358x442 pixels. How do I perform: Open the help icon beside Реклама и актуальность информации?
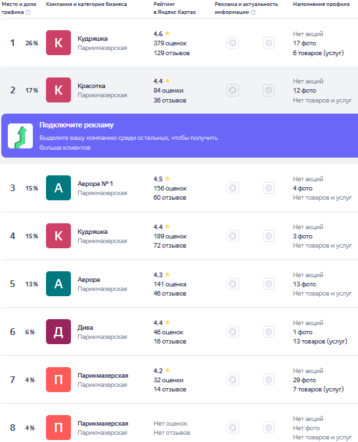254,12
